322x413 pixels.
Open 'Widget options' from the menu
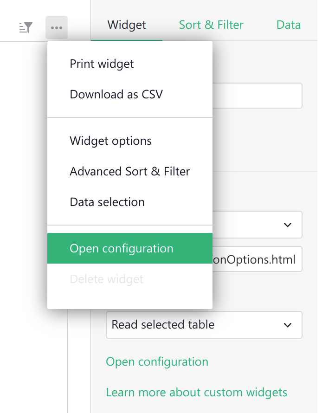(110, 141)
